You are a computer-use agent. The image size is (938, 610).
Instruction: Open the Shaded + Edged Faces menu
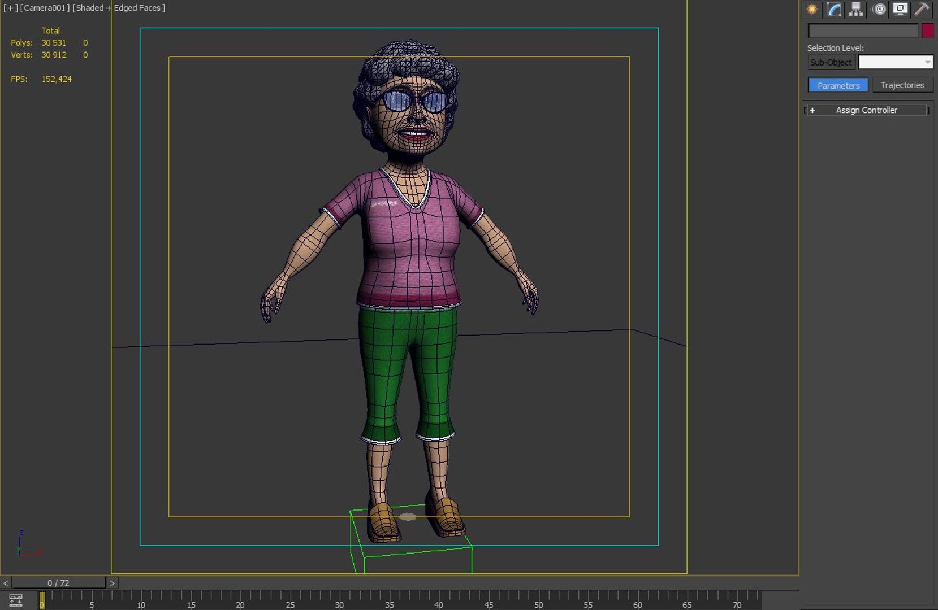point(119,8)
